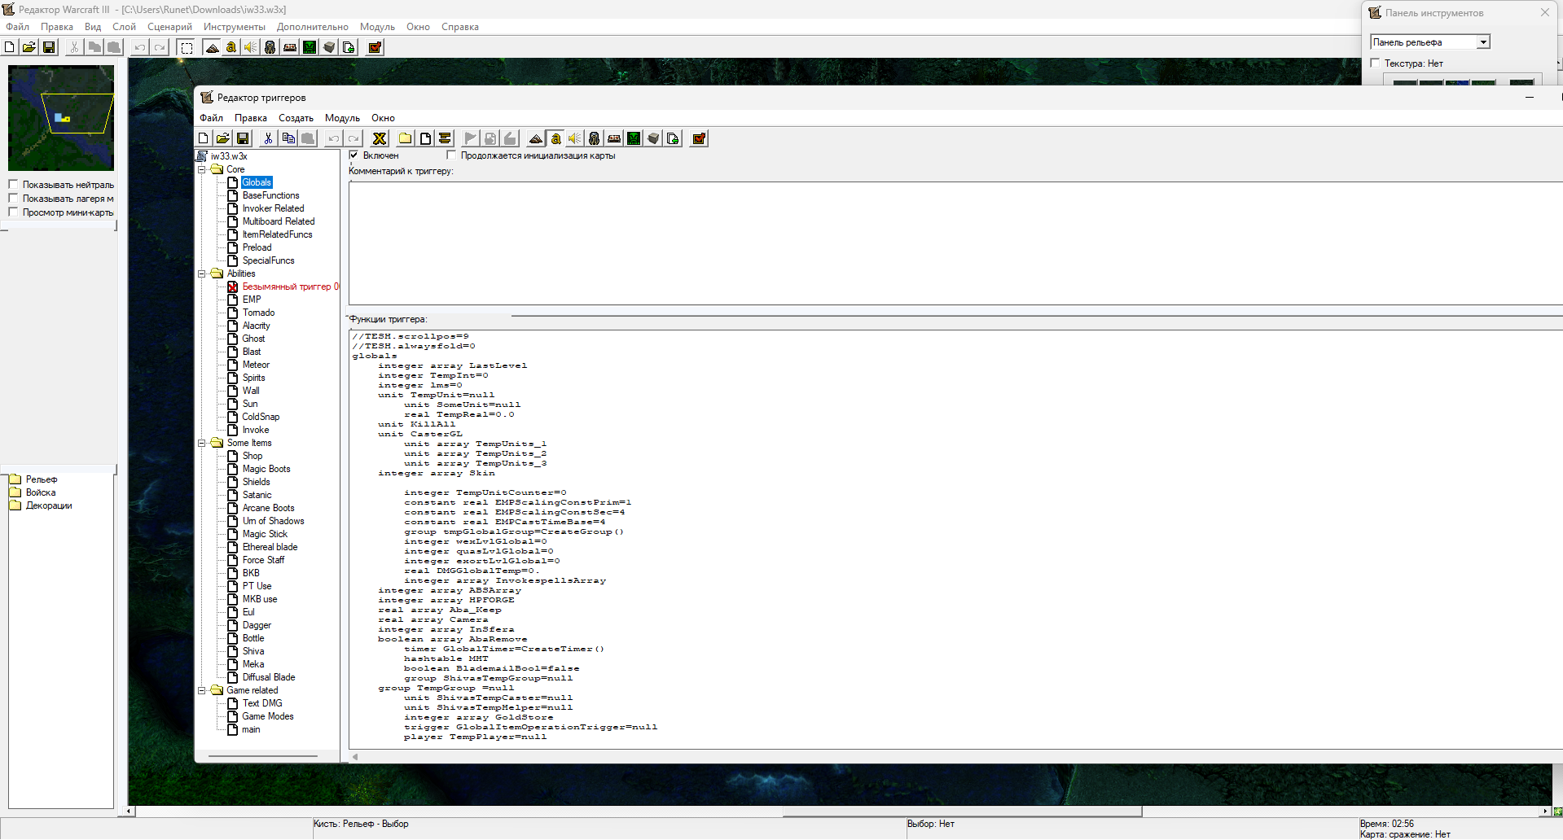This screenshot has height=840, width=1563.
Task: Save map using main toolbar floppy icon
Action: click(x=49, y=47)
